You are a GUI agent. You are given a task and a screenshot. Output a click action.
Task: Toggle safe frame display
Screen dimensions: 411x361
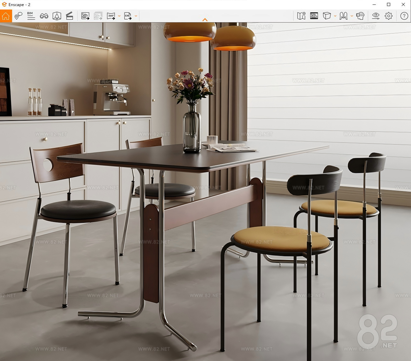click(314, 16)
